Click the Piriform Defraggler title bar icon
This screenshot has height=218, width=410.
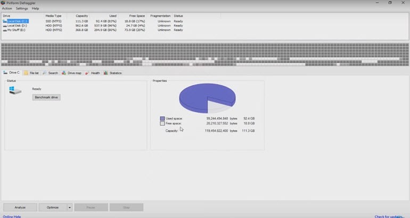coord(3,3)
